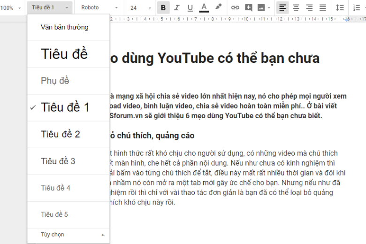Screen dimensions: 366x244
Task: Align text to the left
Action: 282,8
